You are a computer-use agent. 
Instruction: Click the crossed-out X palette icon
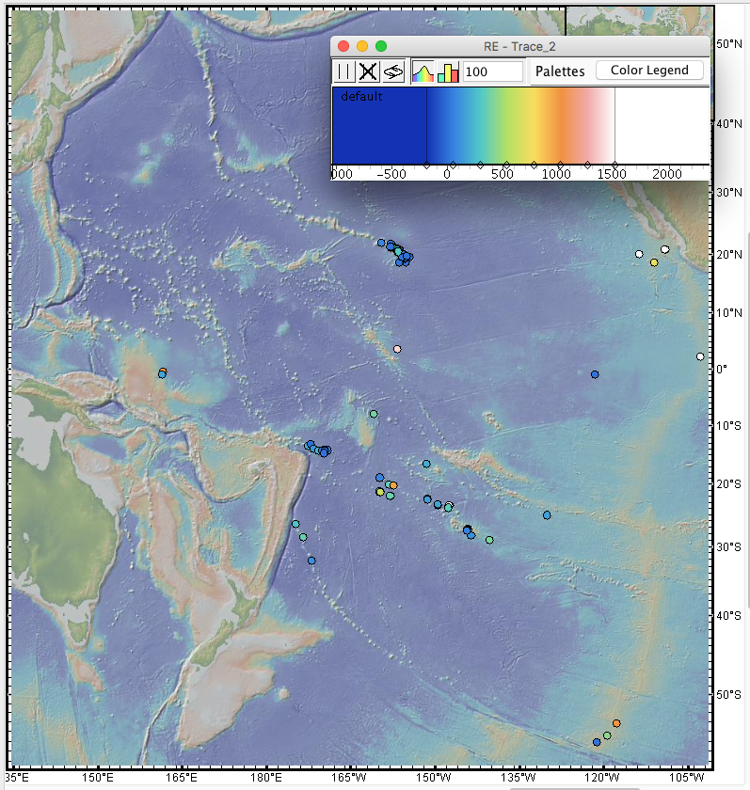tap(369, 71)
